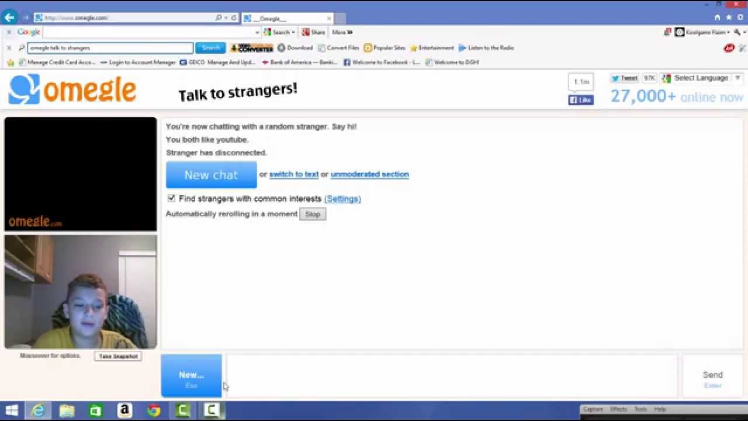Refresh the page using the address bar reload icon
Viewport: 748px width, 421px height.
coord(234,18)
